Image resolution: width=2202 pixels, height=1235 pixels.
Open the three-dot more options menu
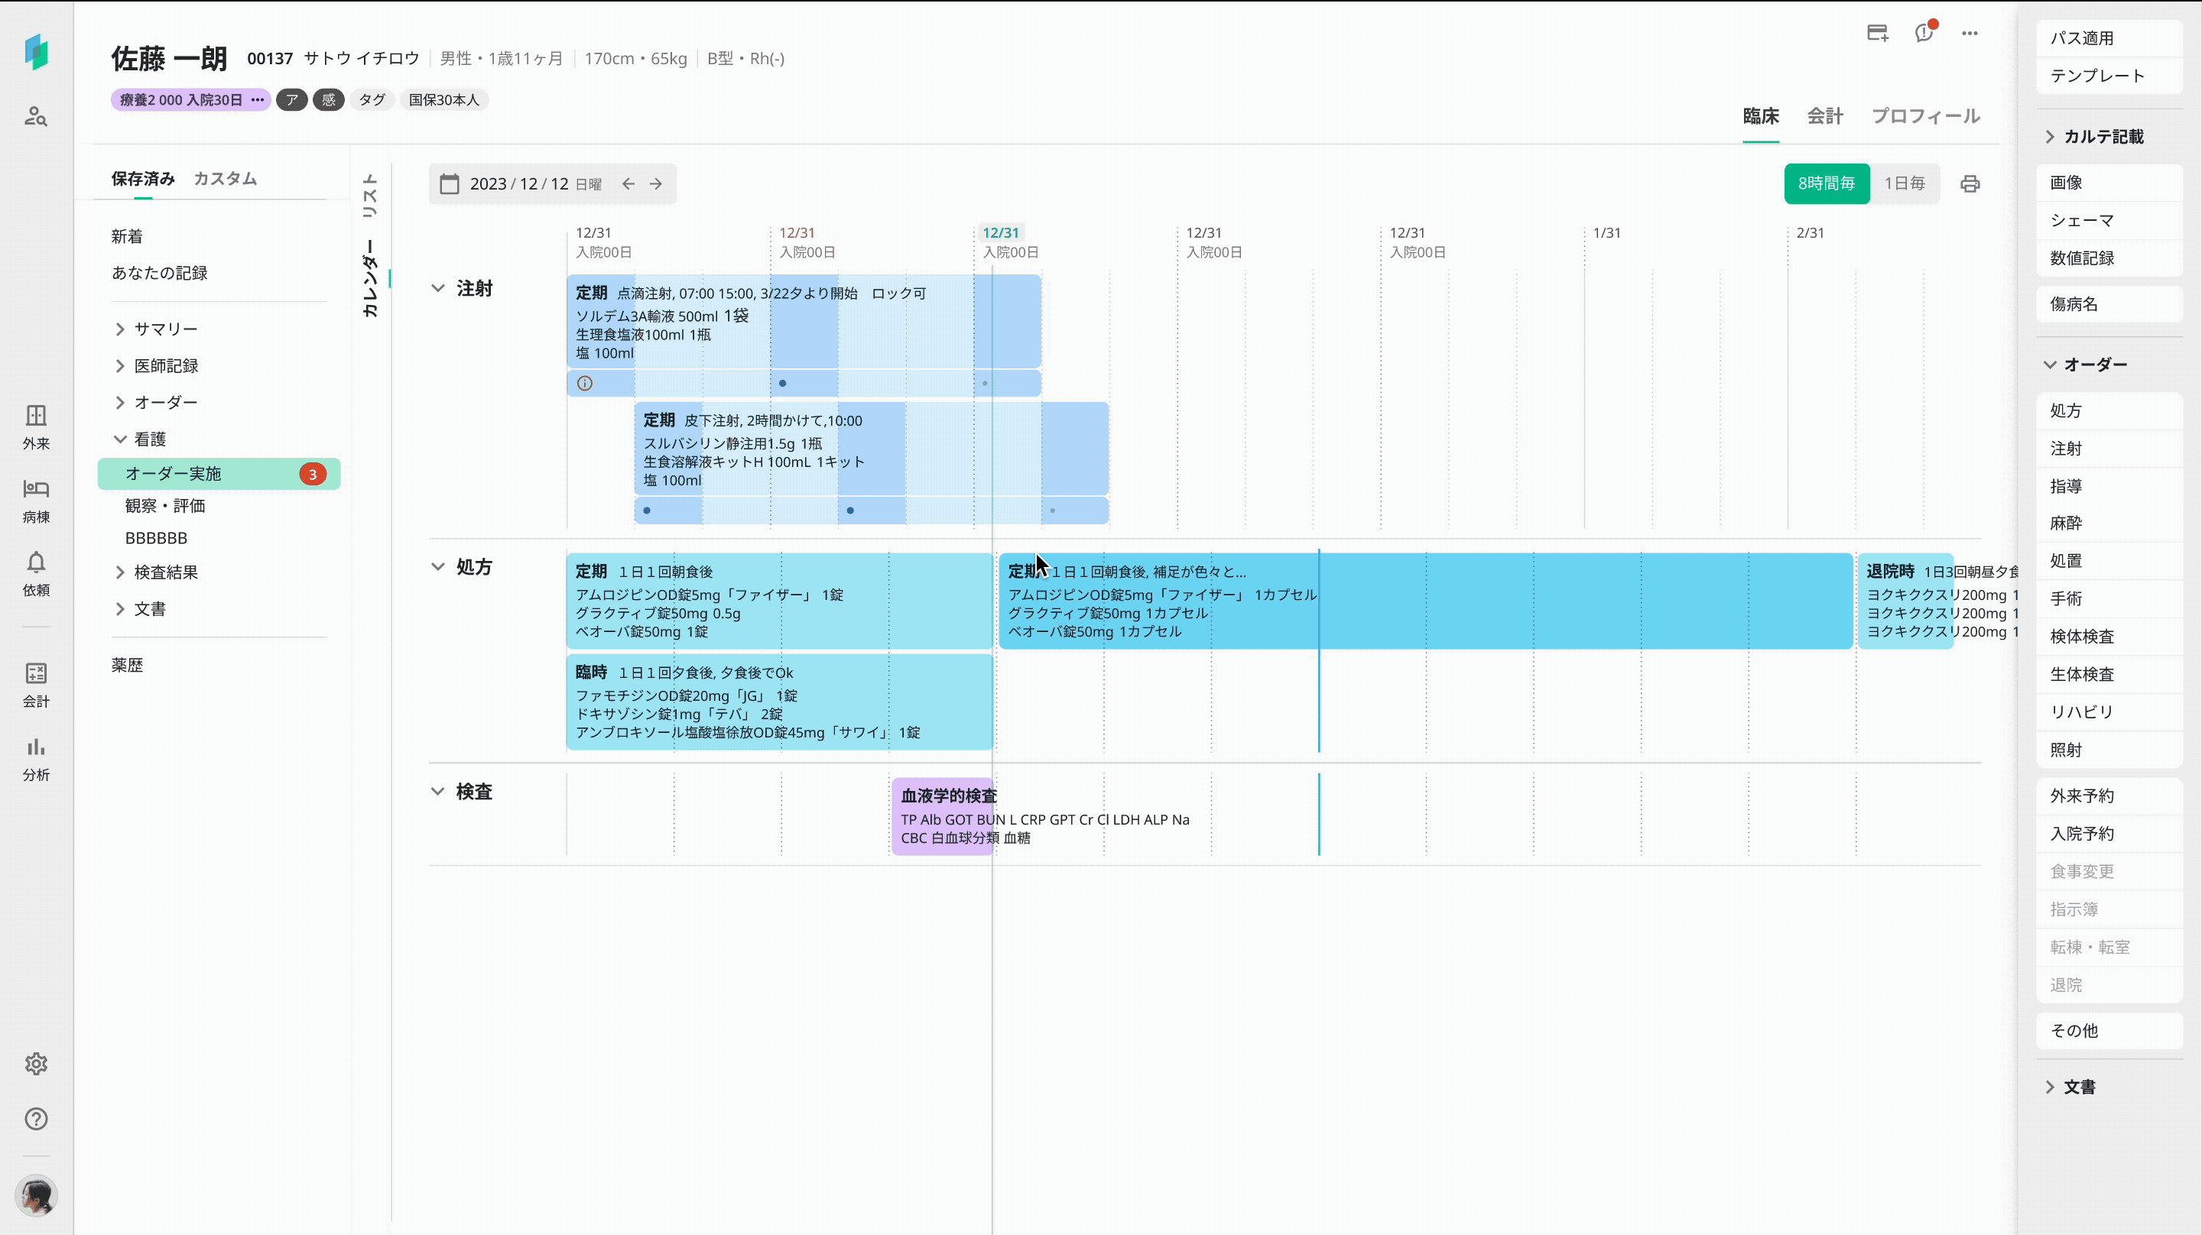pyautogui.click(x=1970, y=34)
